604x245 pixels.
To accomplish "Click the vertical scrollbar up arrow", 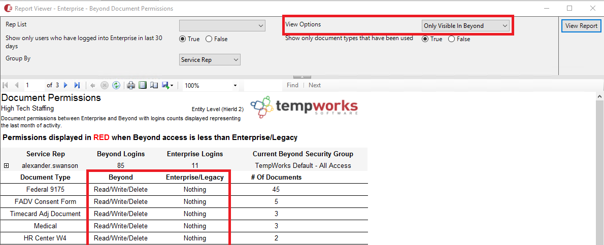I will tap(600, 96).
